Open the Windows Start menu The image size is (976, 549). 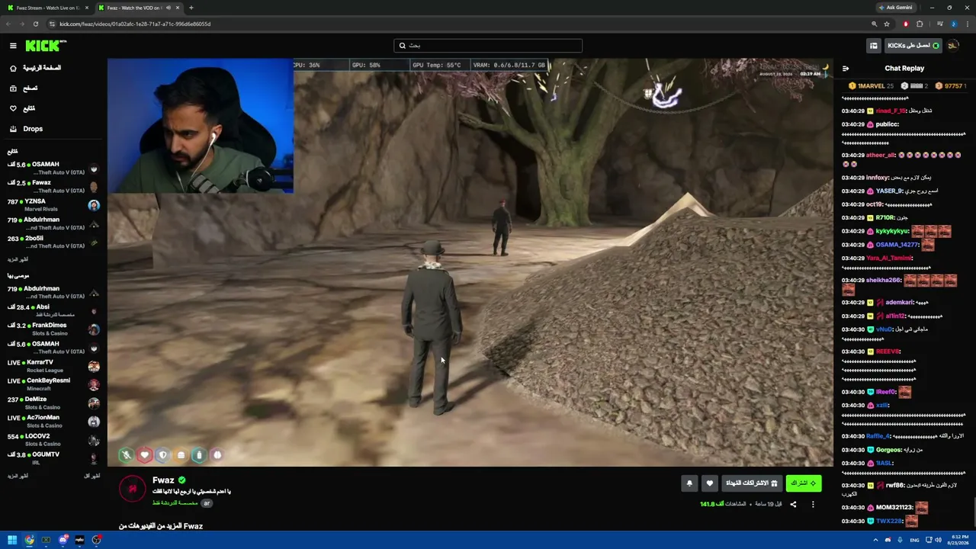[x=12, y=540]
